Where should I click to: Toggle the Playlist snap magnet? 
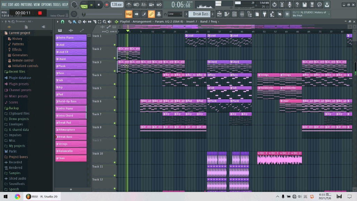point(62,22)
